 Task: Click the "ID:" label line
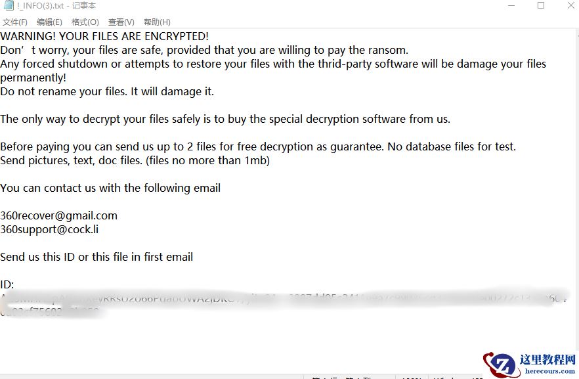click(7, 284)
